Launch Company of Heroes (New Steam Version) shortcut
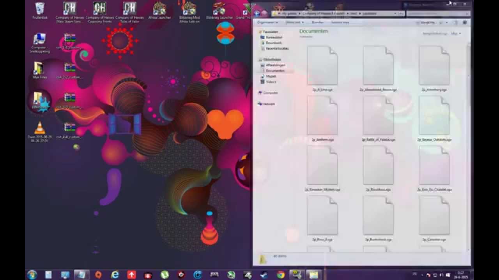The image size is (499, 280). (70, 12)
